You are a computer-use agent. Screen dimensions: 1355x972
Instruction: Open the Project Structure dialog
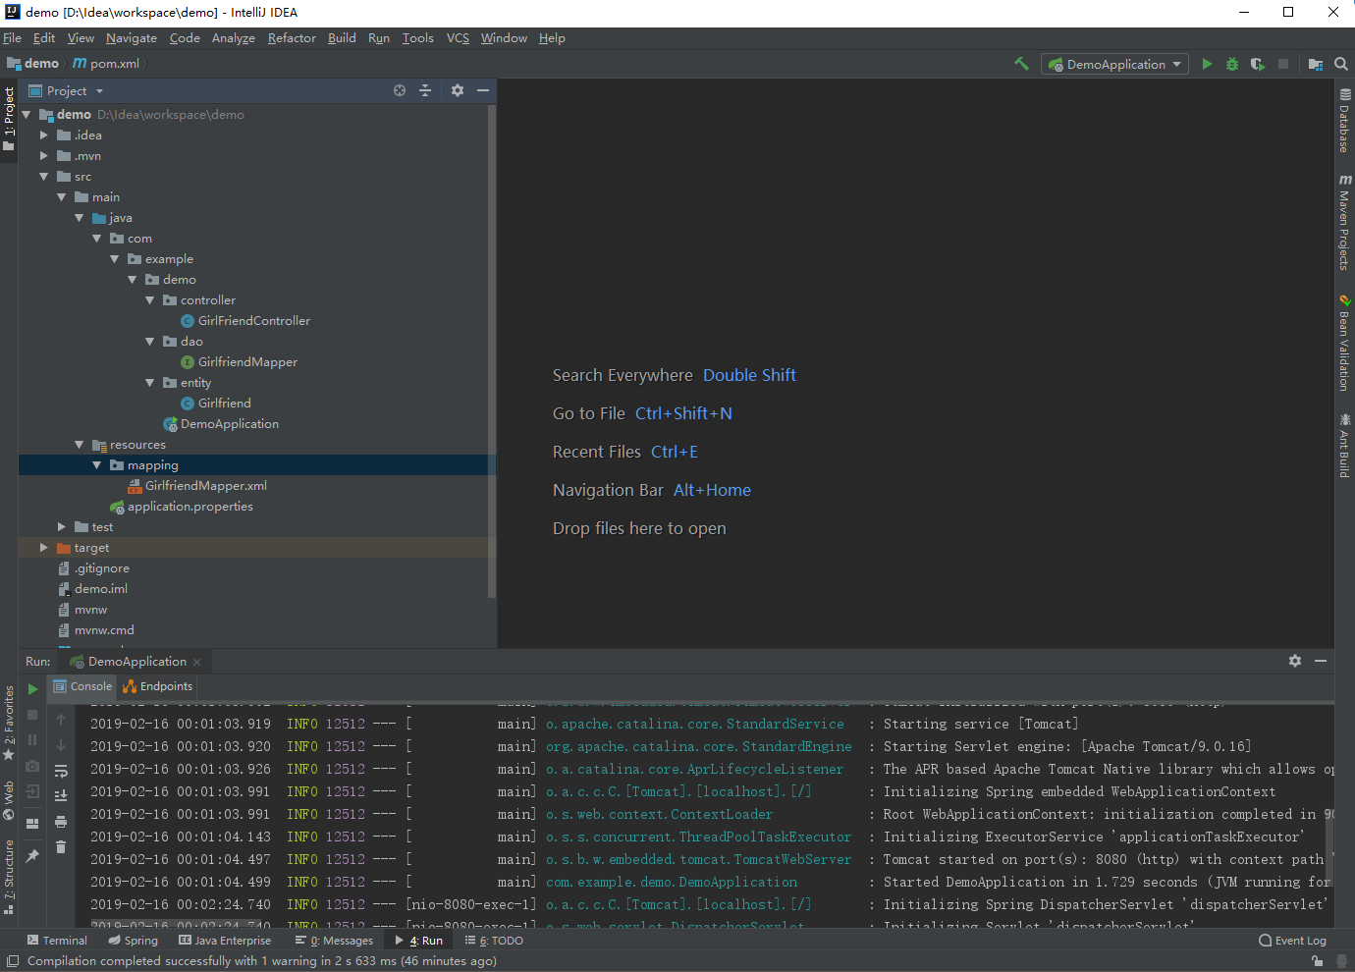click(x=1316, y=64)
